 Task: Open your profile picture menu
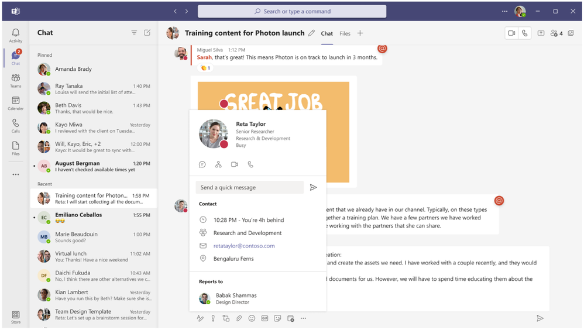pos(520,11)
